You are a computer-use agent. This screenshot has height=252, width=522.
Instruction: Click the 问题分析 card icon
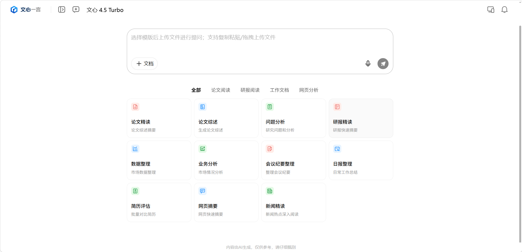tap(270, 107)
